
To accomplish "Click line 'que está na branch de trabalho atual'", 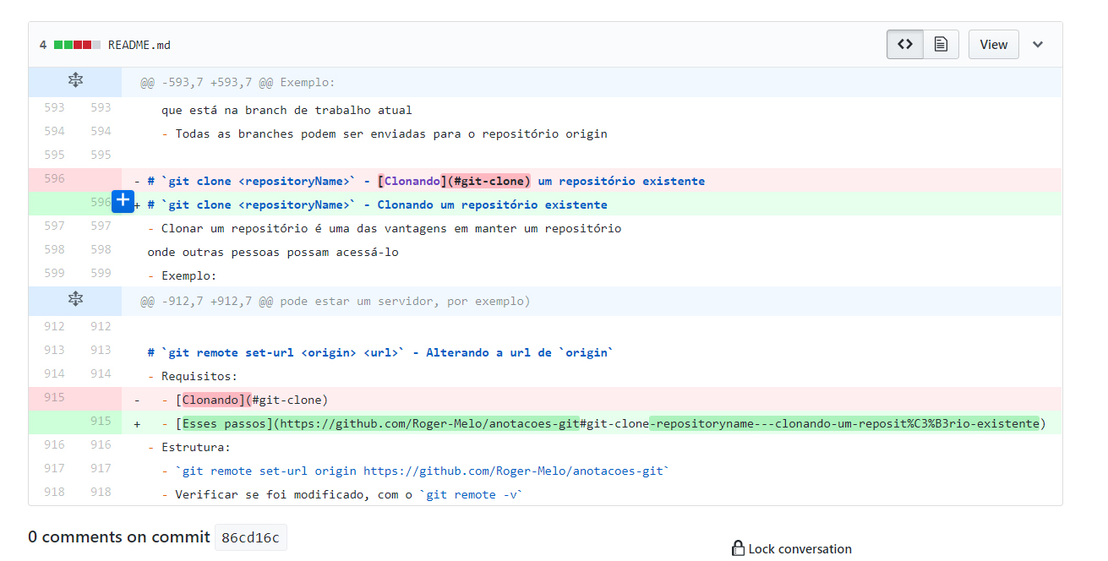I will click(287, 111).
